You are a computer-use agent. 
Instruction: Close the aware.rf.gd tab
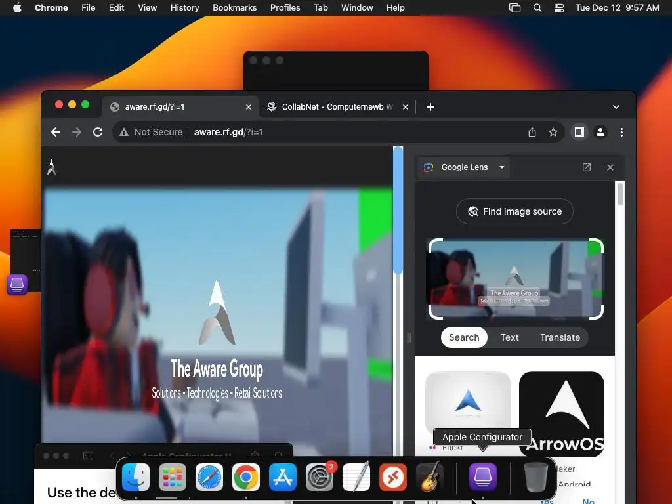249,107
